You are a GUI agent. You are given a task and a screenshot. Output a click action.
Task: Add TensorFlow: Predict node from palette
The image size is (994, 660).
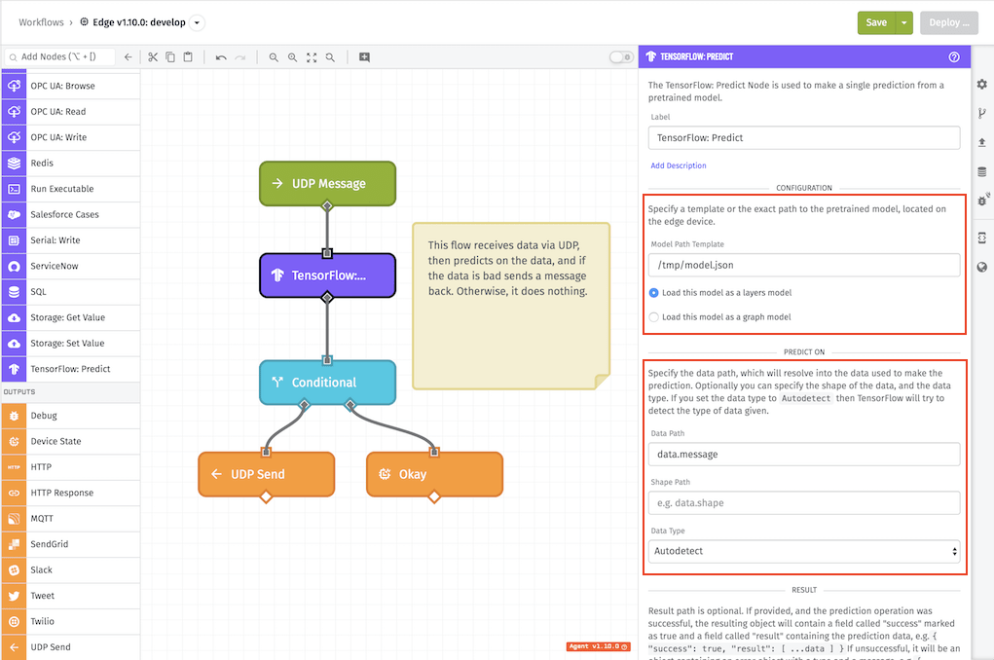(x=70, y=369)
